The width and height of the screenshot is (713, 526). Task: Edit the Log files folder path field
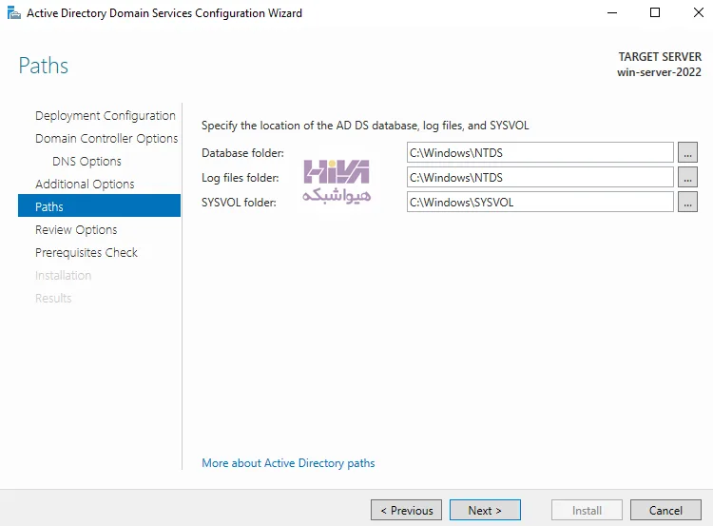(x=540, y=177)
